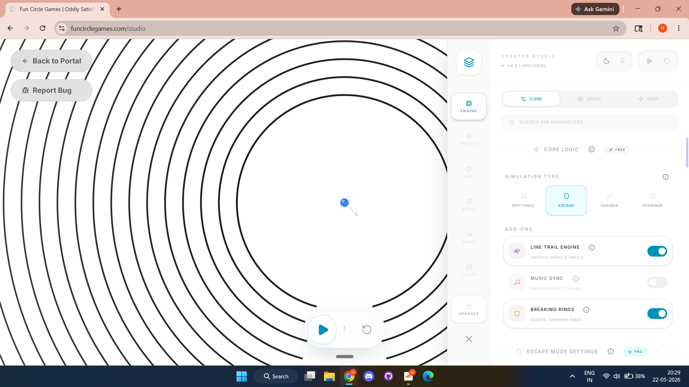This screenshot has height=387, width=689.
Task: Show info for Breaking Rings
Action: pos(586,310)
